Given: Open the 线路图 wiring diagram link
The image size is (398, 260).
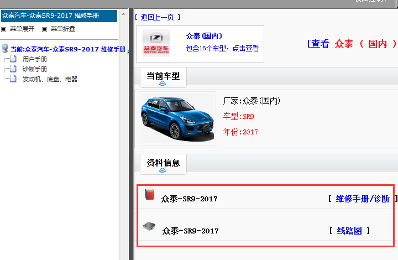Looking at the screenshot, I should (x=349, y=231).
